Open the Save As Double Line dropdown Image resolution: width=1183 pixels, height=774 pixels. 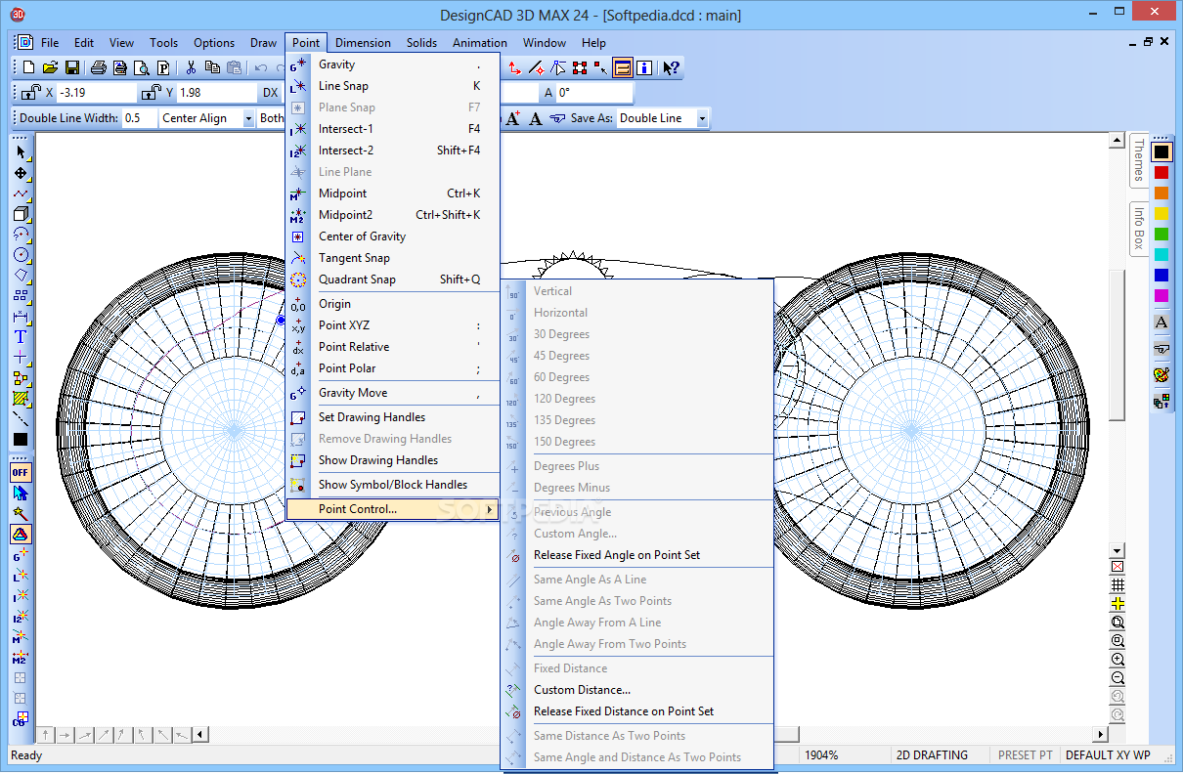coord(702,118)
